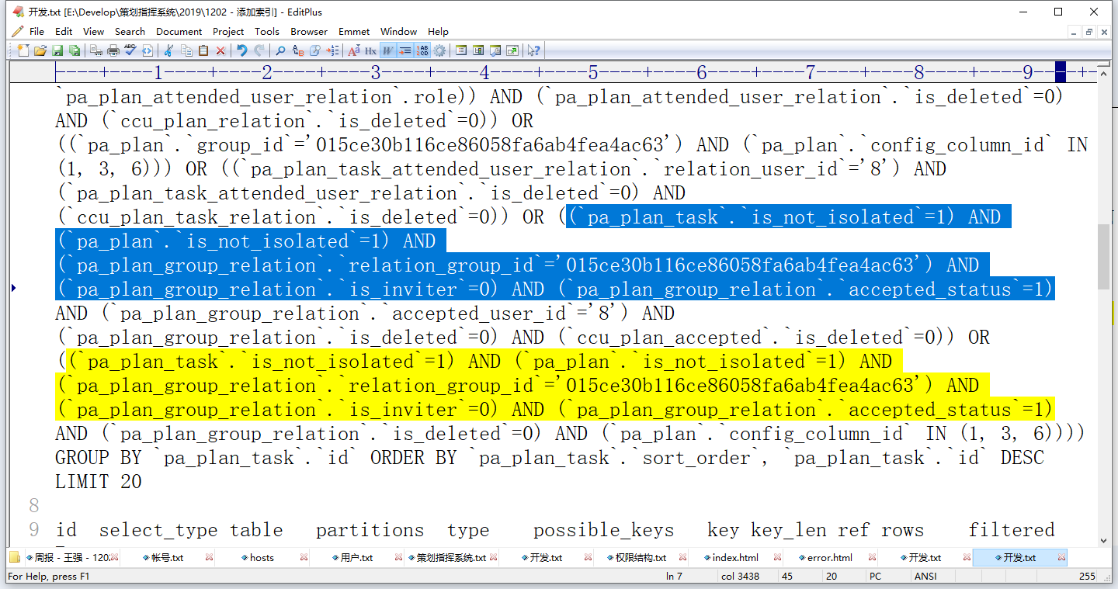Open Find with the magnifier icon
Image resolution: width=1118 pixels, height=589 pixels.
pyautogui.click(x=281, y=50)
